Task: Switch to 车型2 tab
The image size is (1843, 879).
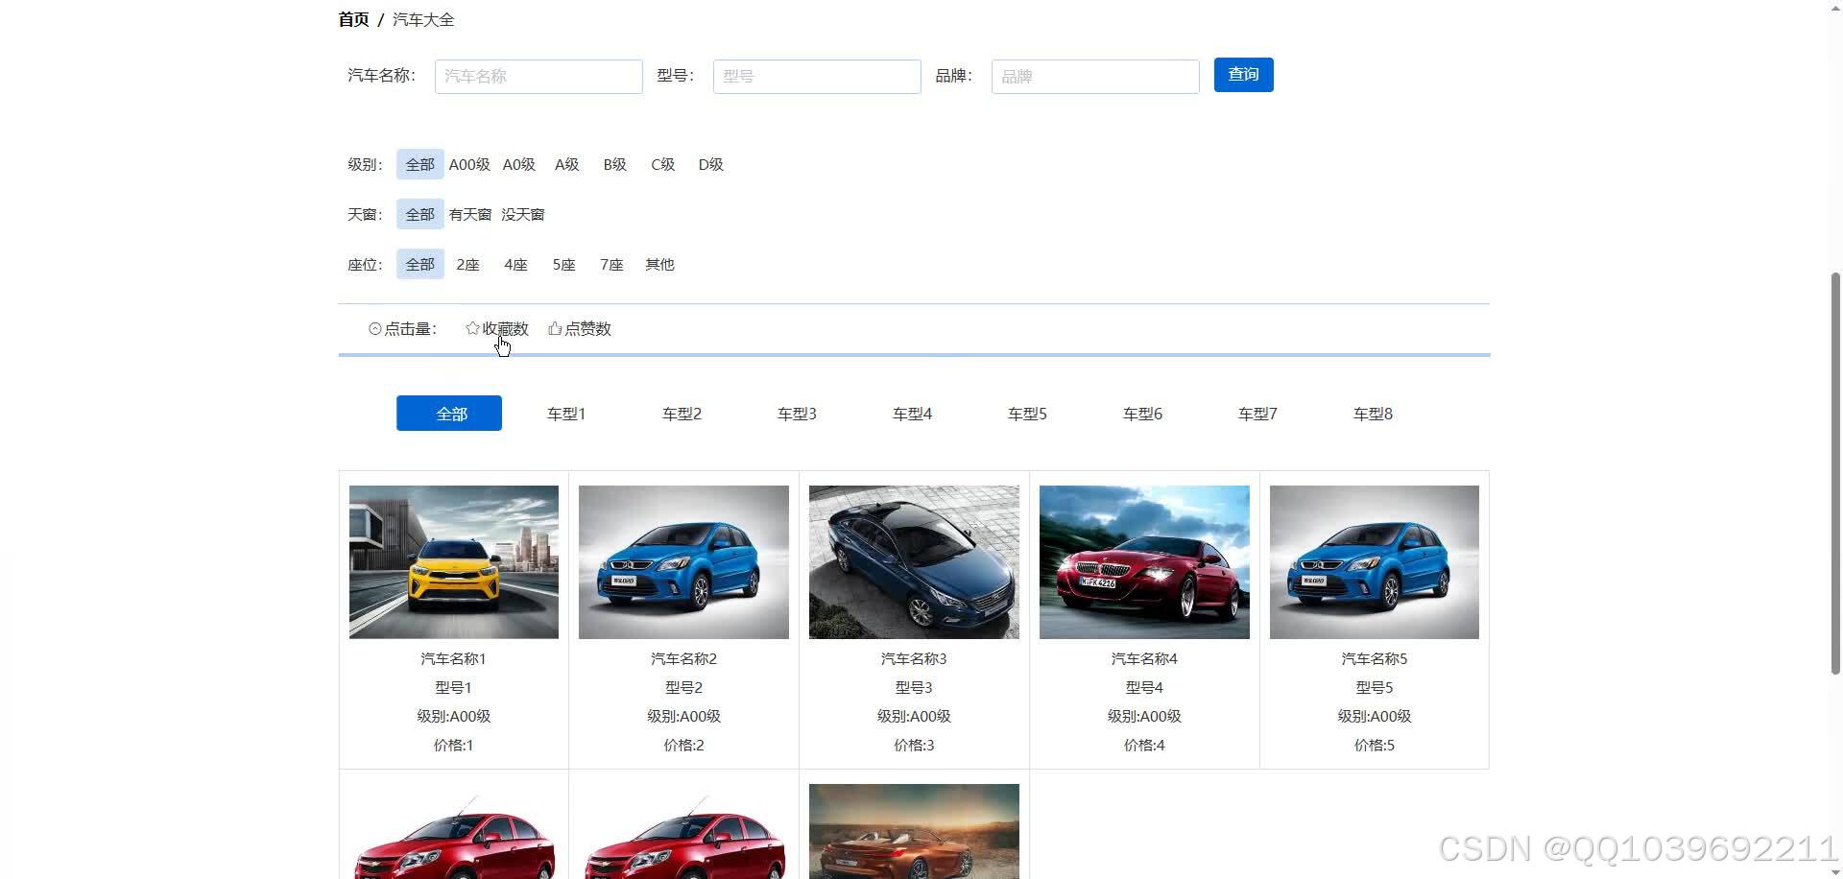Action: pyautogui.click(x=682, y=414)
